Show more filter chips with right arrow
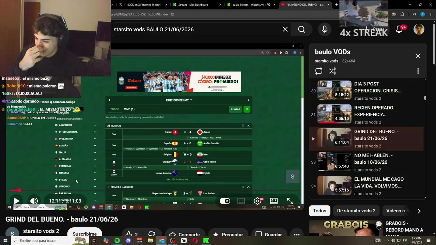The image size is (436, 245). pyautogui.click(x=419, y=211)
